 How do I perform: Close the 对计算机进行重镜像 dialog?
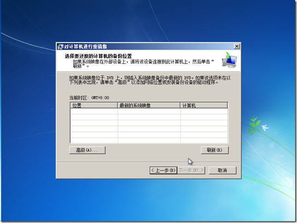pyautogui.click(x=237, y=47)
